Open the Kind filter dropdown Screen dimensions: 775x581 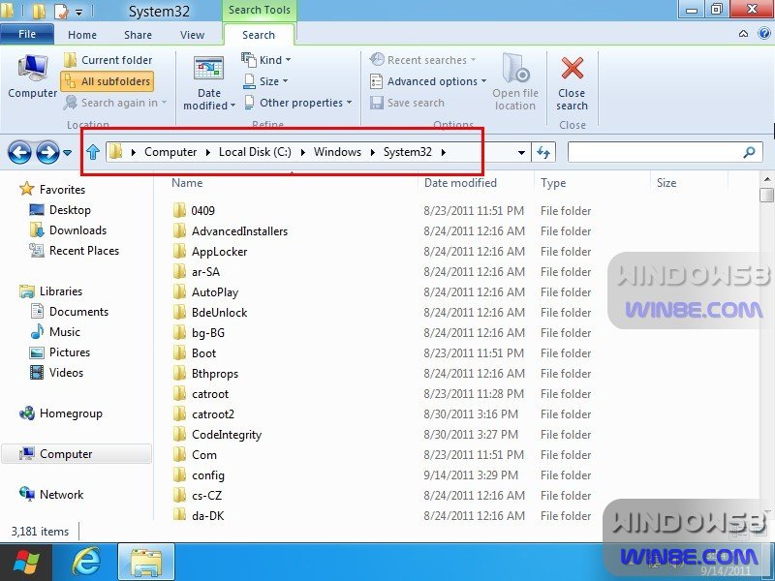pos(265,60)
